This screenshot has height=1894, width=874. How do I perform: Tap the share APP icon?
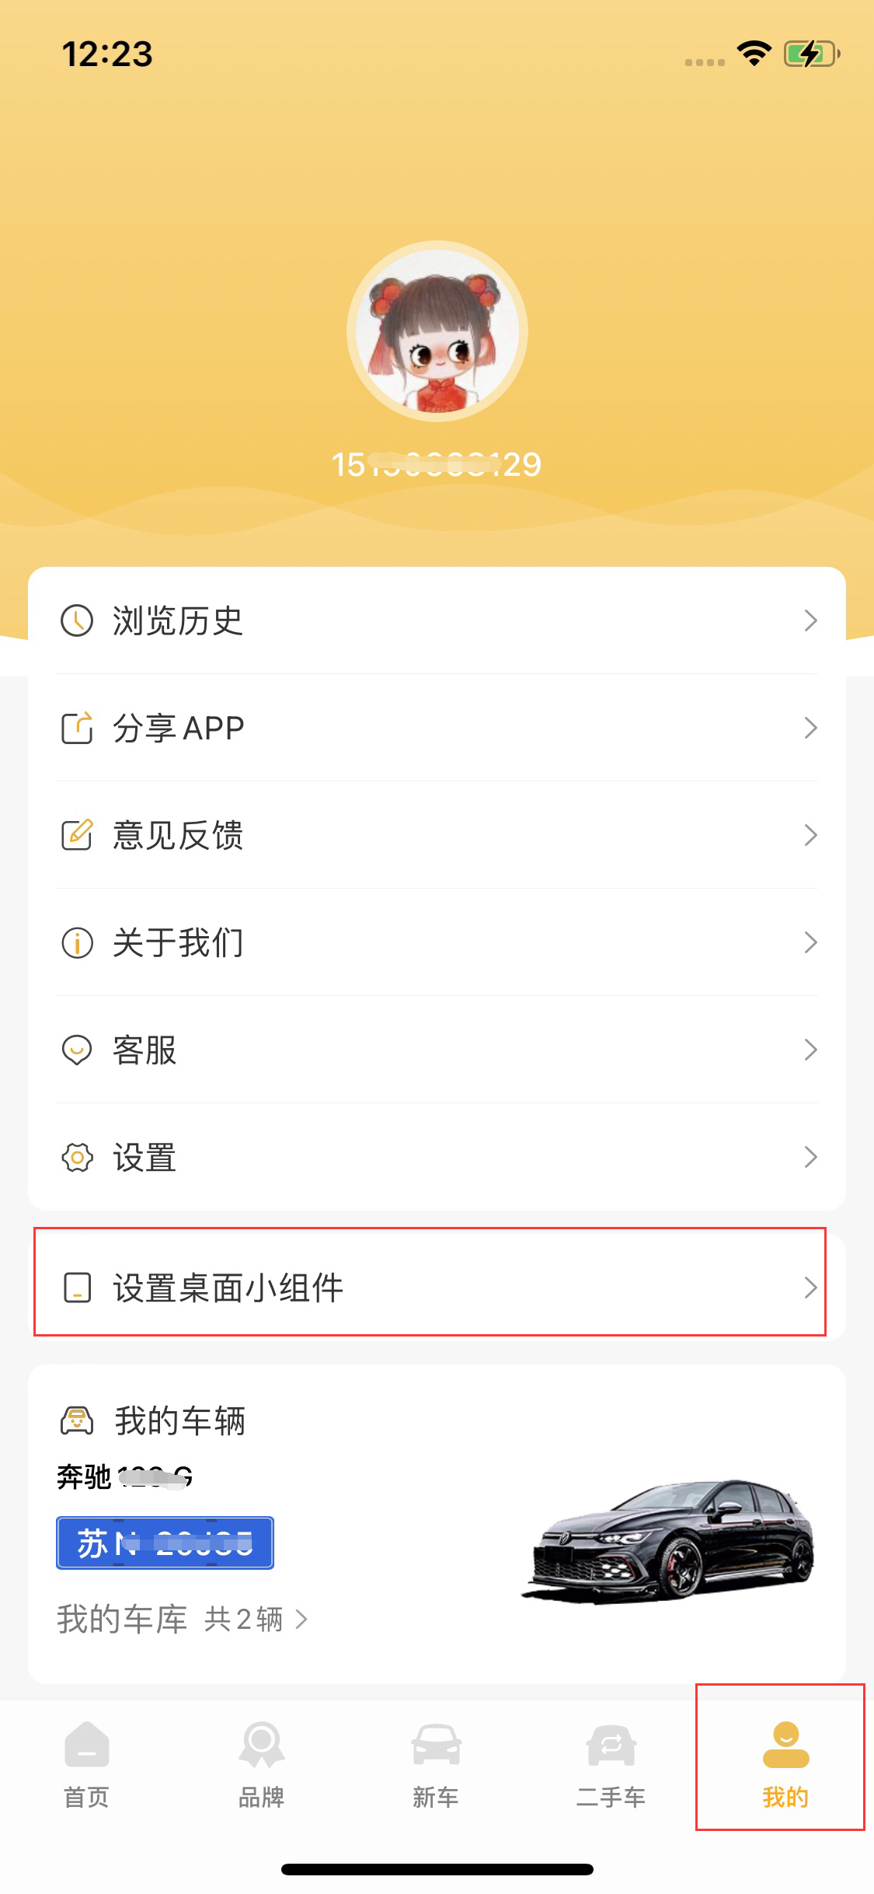77,728
